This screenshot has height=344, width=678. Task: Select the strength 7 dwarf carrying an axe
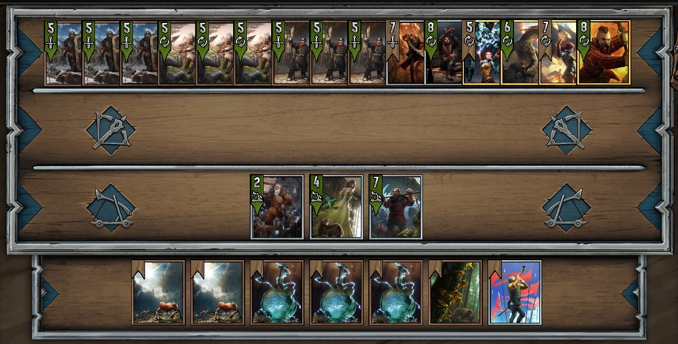pyautogui.click(x=395, y=207)
